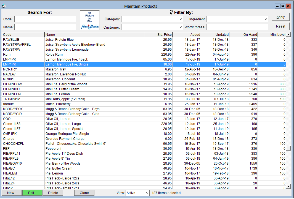
Task: Select Orange Meringue Pie, Single
Action: click(x=144, y=134)
